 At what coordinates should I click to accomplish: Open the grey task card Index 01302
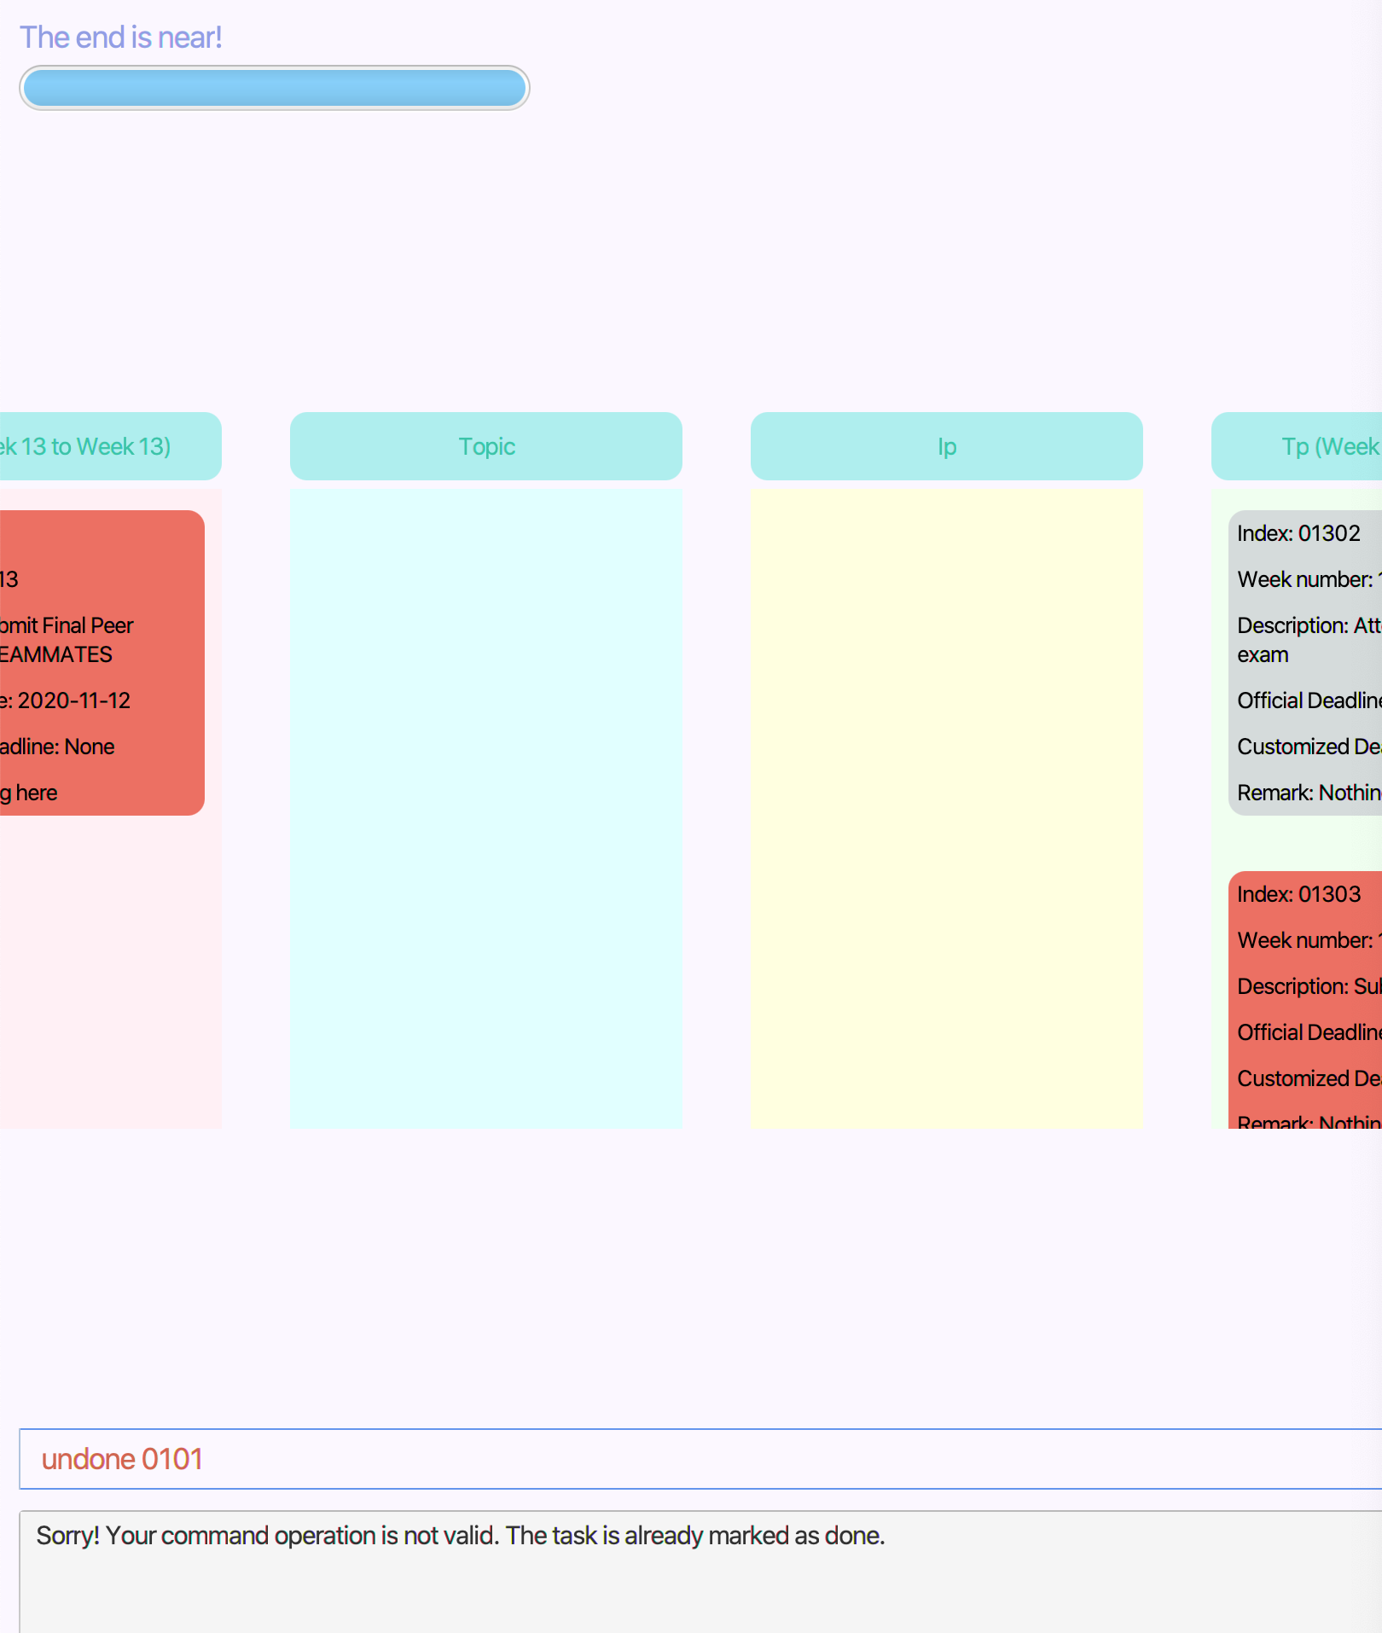tap(1305, 663)
